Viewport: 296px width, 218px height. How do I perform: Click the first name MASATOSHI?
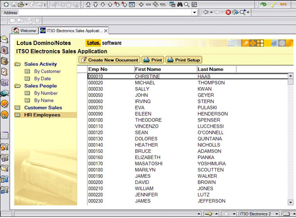pyautogui.click(x=149, y=164)
